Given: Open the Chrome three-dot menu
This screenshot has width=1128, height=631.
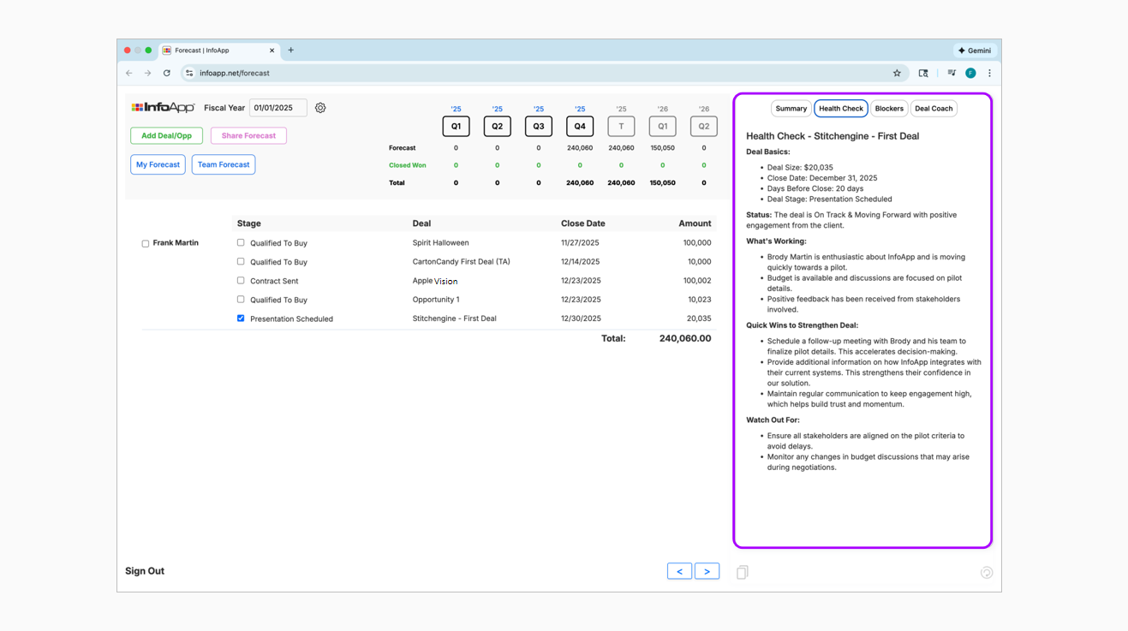Looking at the screenshot, I should [x=989, y=74].
